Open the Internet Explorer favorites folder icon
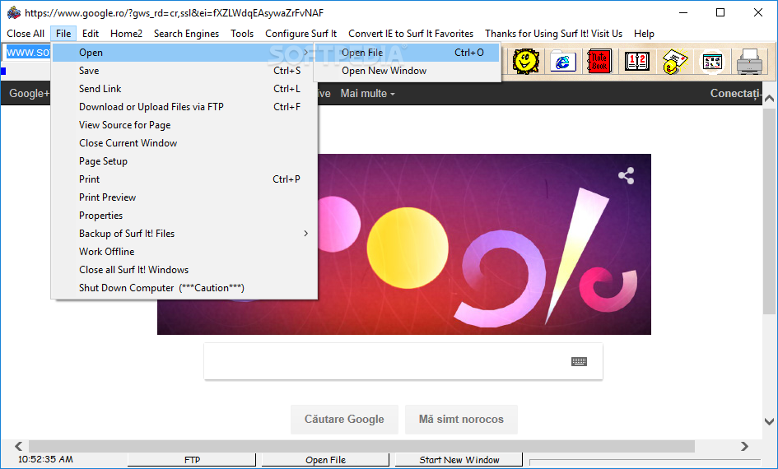This screenshot has width=778, height=469. (x=562, y=62)
